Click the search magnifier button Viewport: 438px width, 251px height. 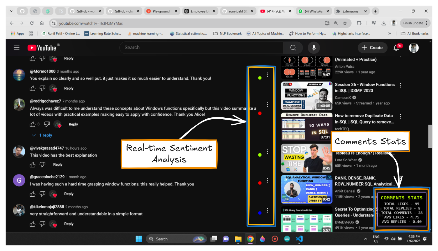293,48
